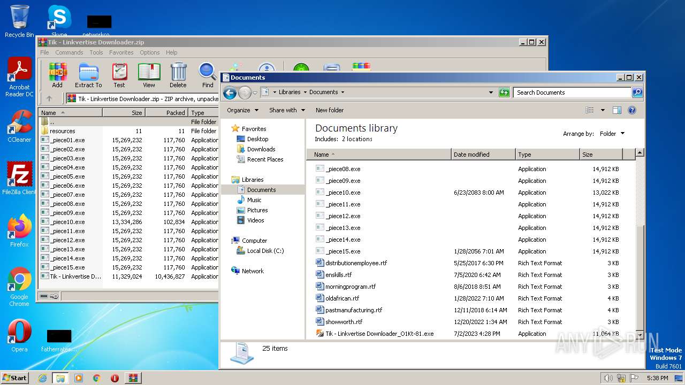Viewport: 685px width, 385px height.
Task: Click Internet Explorer taskbar icon
Action: [42, 378]
